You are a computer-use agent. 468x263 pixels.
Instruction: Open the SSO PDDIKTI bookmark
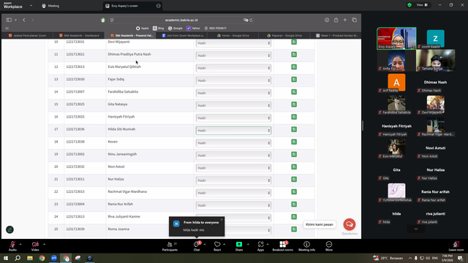(x=215, y=28)
